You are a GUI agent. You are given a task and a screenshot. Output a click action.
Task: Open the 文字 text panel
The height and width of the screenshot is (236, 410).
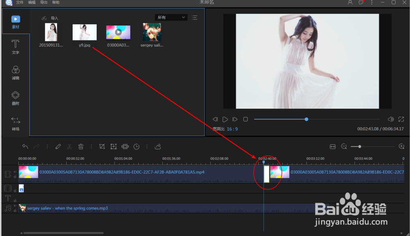16,47
